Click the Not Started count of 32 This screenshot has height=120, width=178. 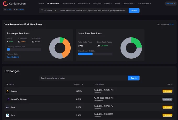[x=33, y=42]
